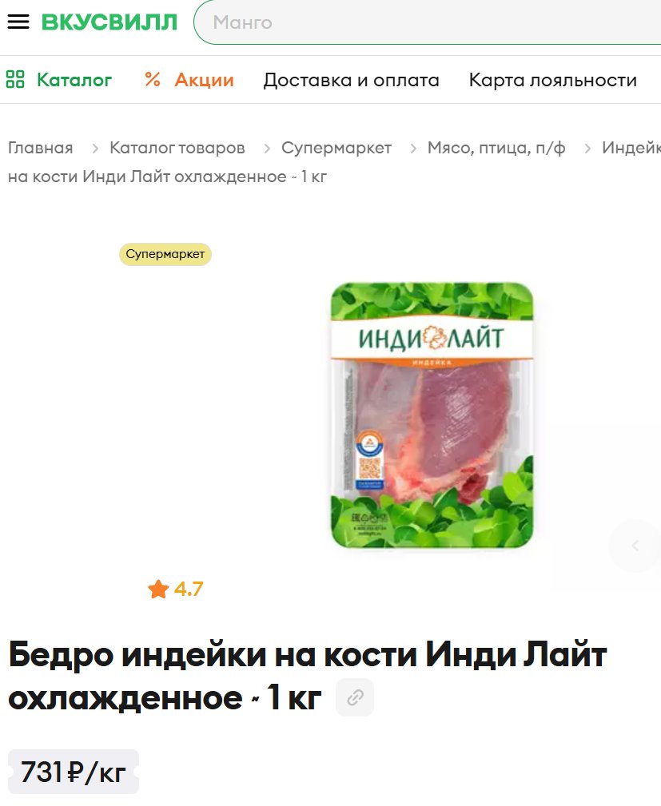Click the ВкусВилл logo
Screen dimensions: 661x806
pos(110,22)
